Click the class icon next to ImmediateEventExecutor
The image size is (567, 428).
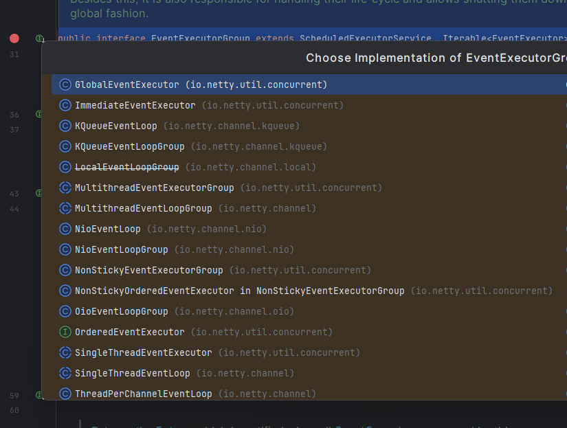coord(65,105)
